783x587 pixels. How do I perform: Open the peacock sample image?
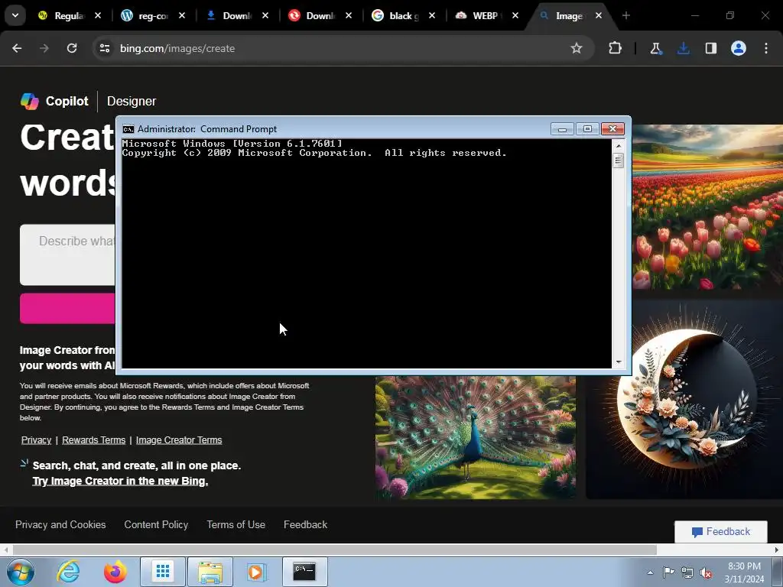click(476, 438)
